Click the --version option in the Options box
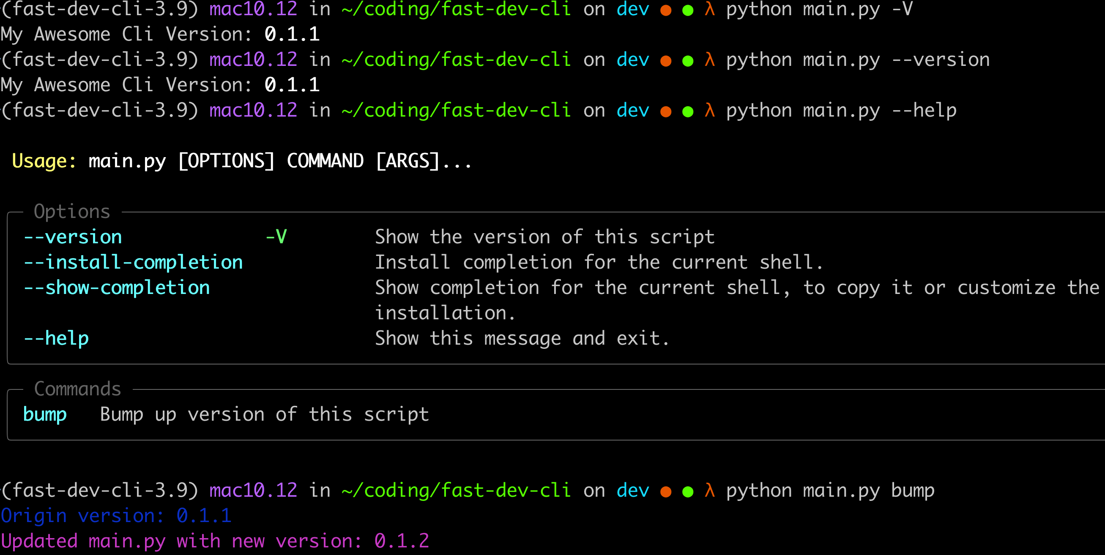 (73, 237)
